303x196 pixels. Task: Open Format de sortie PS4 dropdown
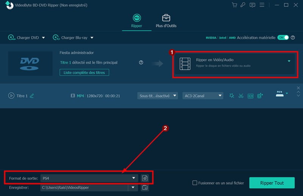89,178
